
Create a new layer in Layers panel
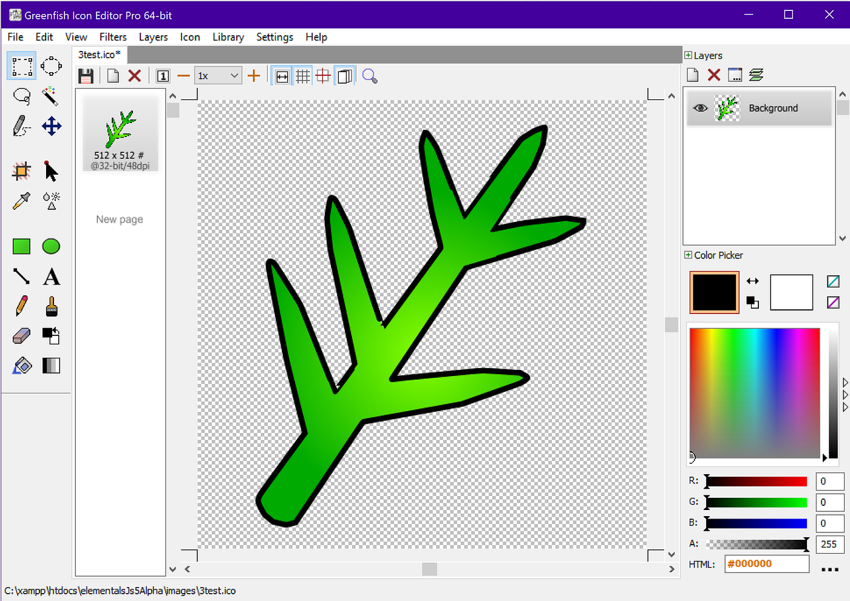693,75
